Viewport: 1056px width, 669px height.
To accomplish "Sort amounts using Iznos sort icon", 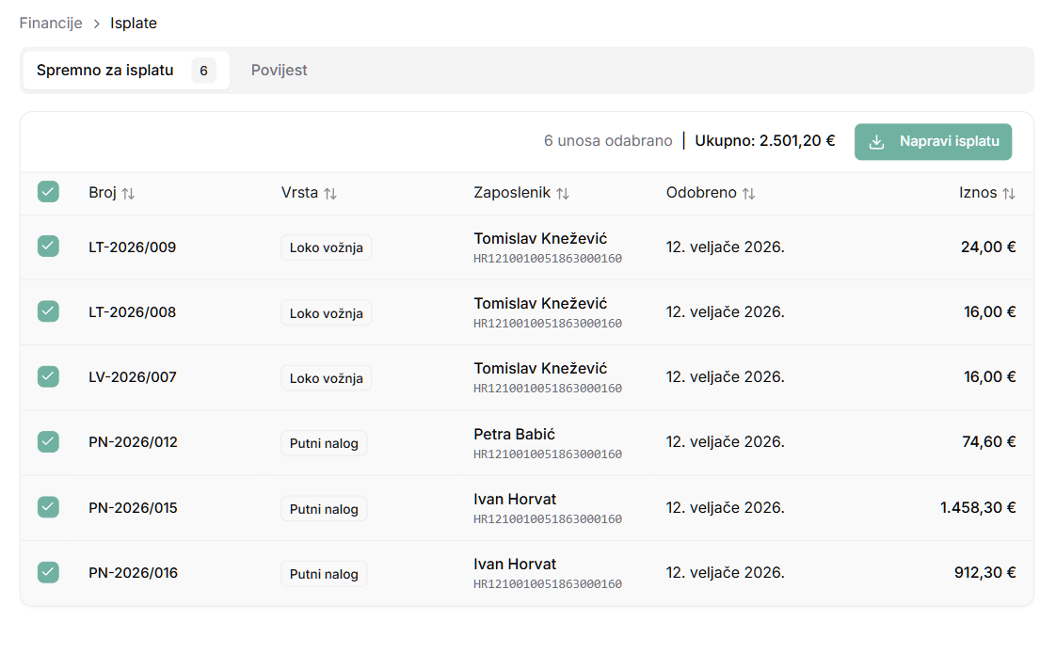I will click(1008, 193).
